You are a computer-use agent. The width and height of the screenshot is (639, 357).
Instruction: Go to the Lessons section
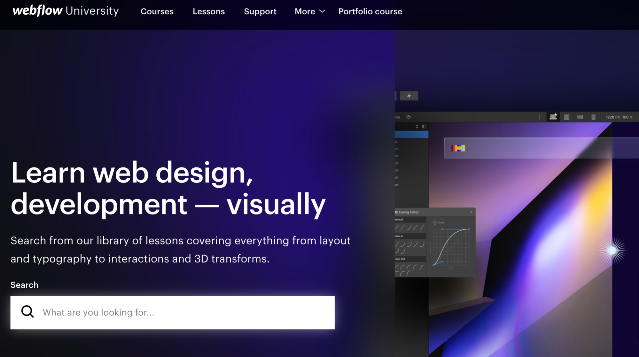coord(208,12)
